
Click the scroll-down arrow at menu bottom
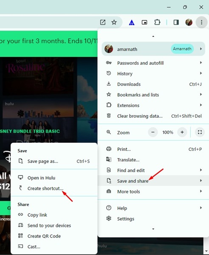tap(153, 229)
